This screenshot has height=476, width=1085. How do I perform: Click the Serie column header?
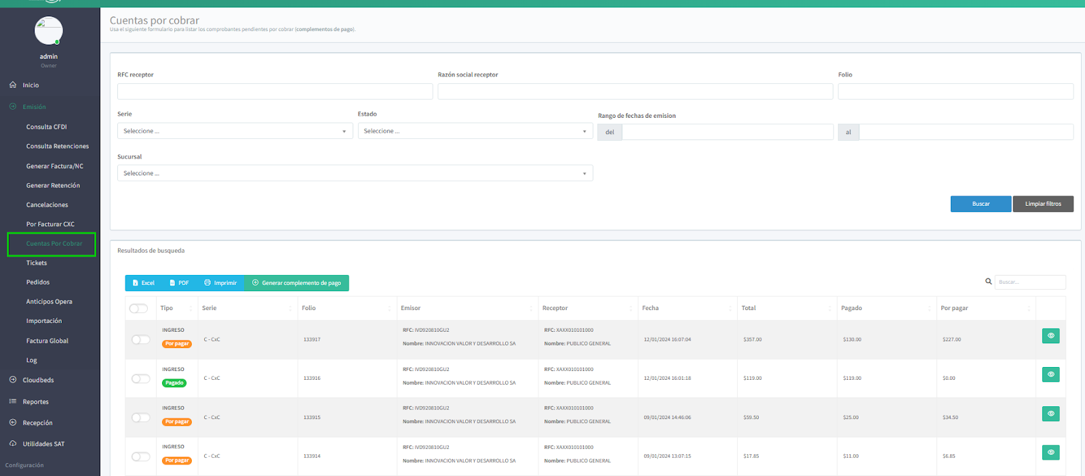tap(248, 308)
